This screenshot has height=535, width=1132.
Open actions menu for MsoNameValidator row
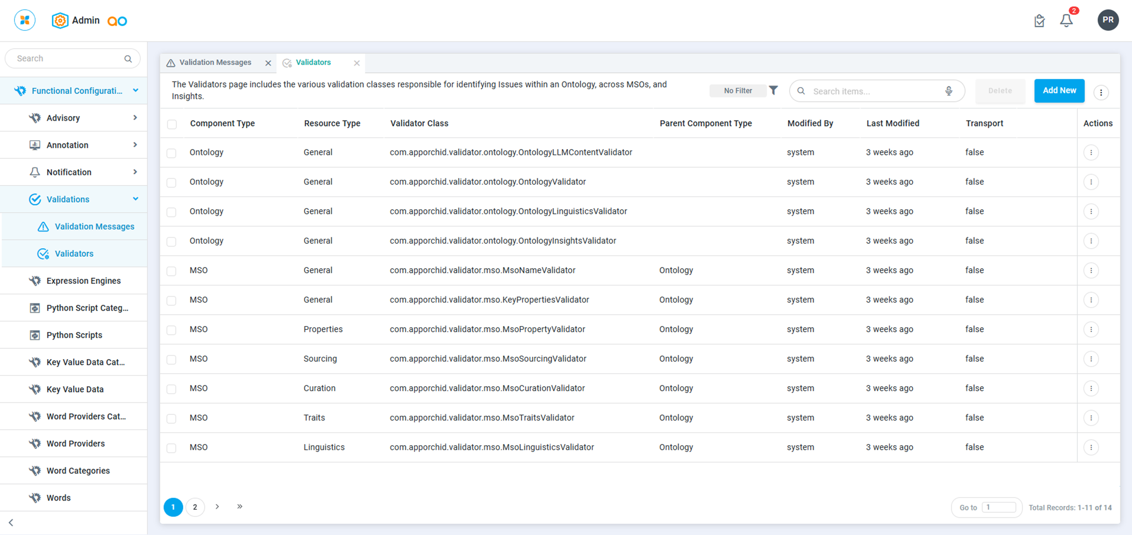(x=1090, y=270)
